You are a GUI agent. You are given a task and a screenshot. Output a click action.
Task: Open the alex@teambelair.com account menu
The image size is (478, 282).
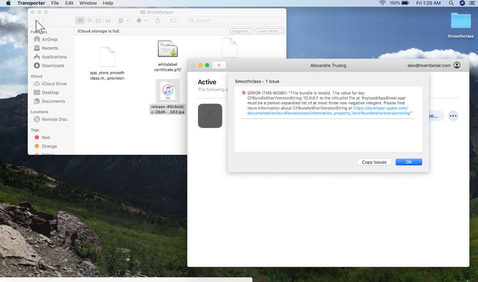coord(434,65)
